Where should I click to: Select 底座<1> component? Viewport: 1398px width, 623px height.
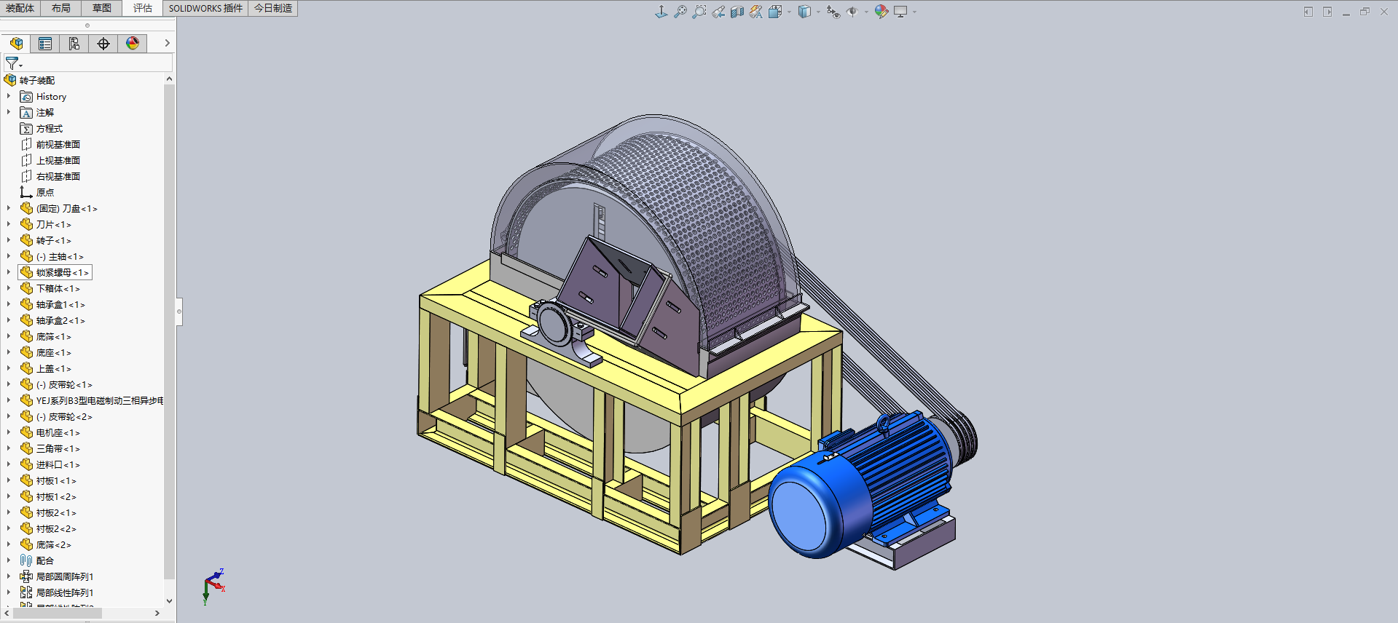[53, 352]
